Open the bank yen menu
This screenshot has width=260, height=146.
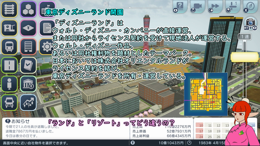click(28, 84)
